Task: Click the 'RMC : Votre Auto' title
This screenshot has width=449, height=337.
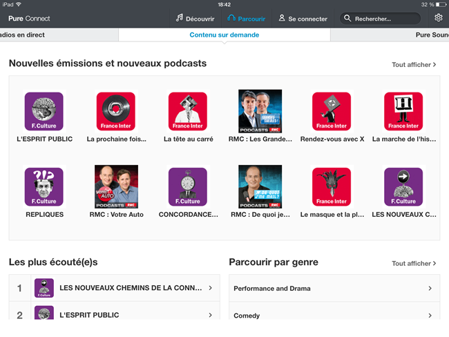Action: [x=116, y=215]
